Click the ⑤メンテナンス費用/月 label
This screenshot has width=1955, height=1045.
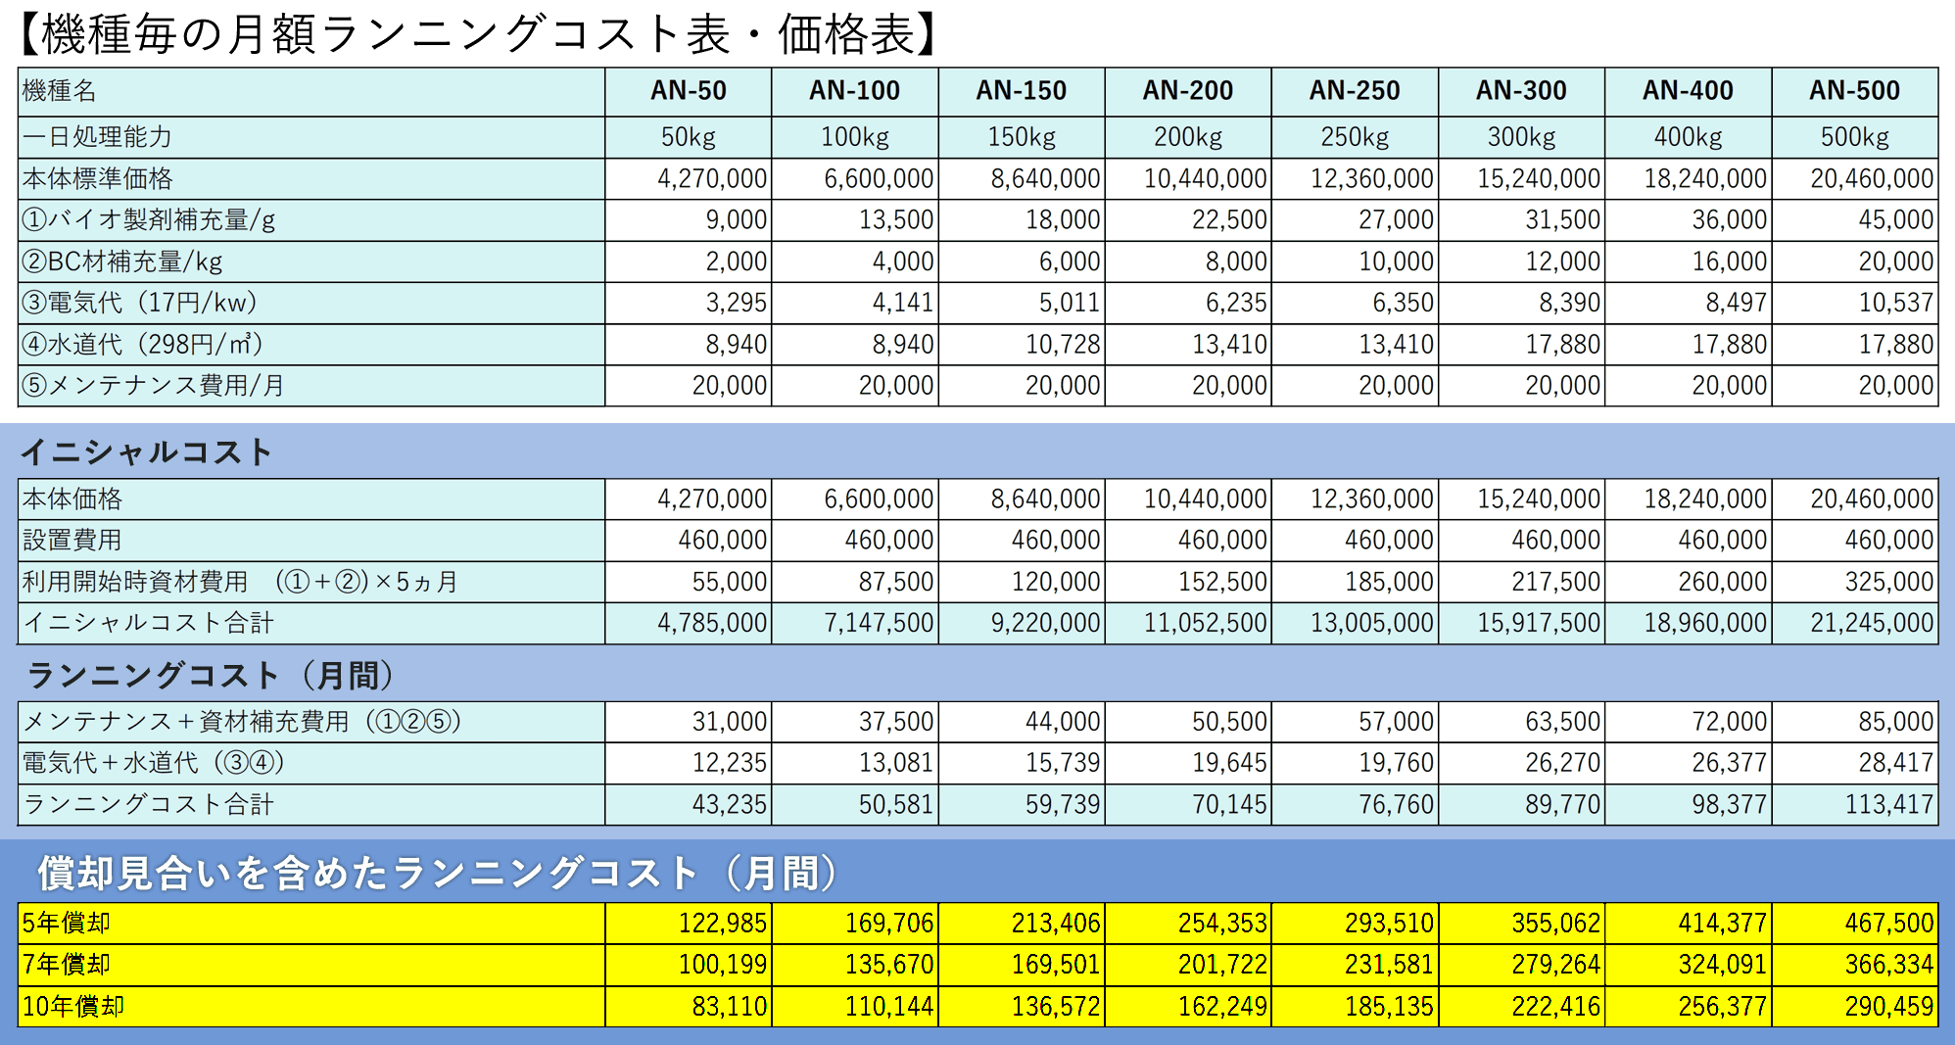point(311,386)
